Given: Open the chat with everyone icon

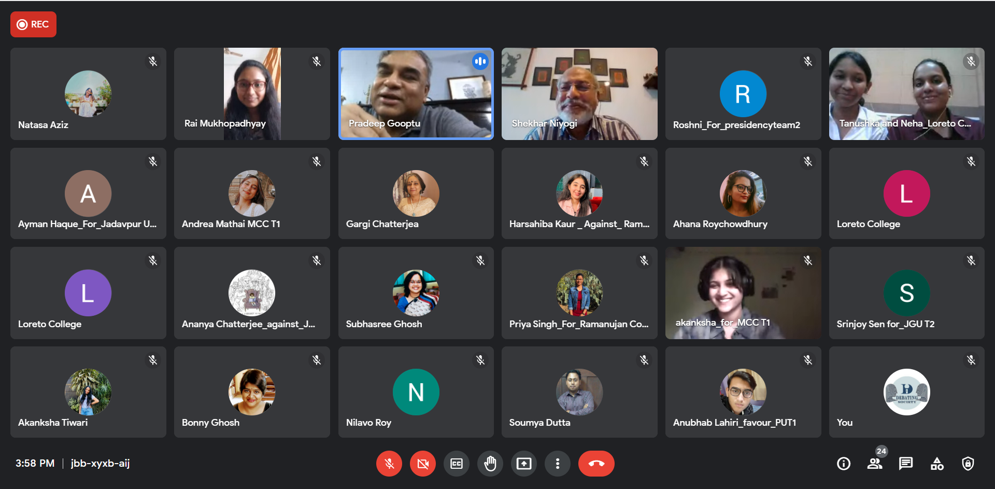Looking at the screenshot, I should (906, 464).
